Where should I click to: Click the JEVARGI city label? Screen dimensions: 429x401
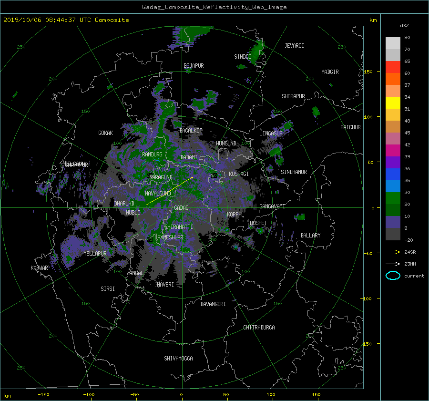[x=294, y=46]
